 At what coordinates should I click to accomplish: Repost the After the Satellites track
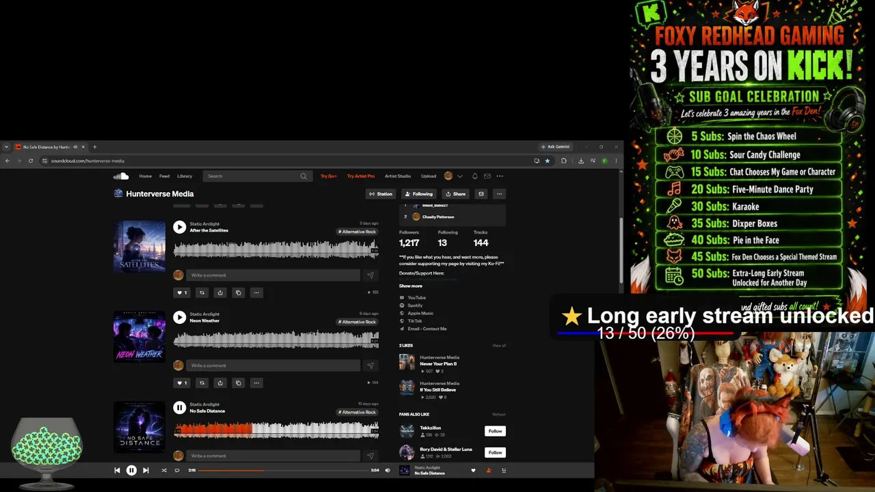click(202, 292)
